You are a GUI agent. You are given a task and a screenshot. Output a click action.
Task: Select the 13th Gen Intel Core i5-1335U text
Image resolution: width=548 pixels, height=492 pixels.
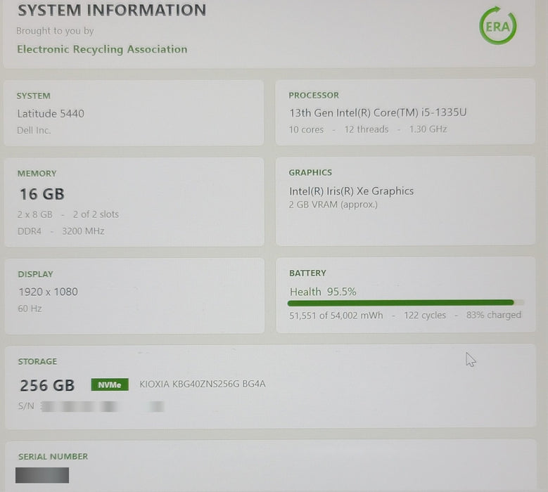(378, 112)
